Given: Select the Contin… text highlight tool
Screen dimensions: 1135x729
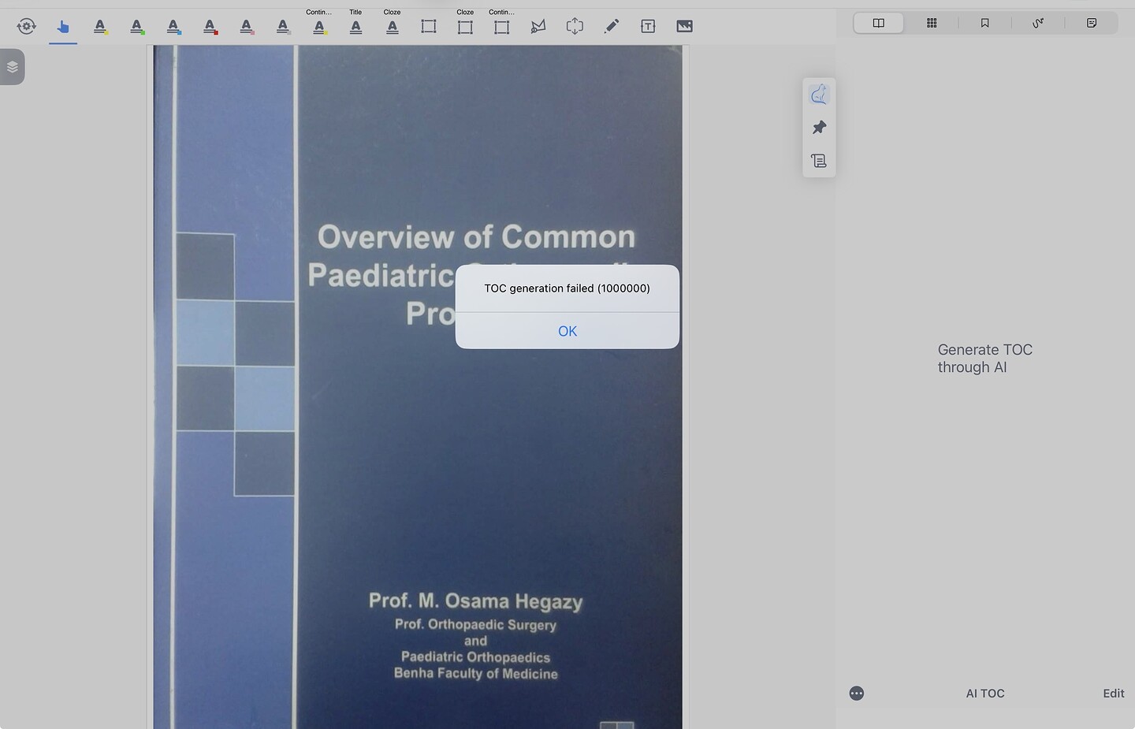Looking at the screenshot, I should (319, 26).
